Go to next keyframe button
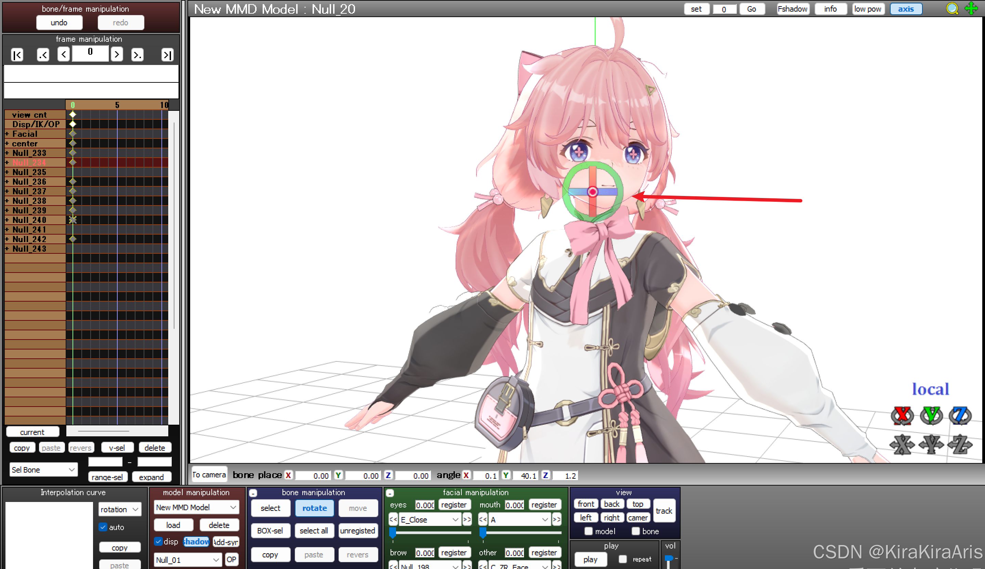Viewport: 985px width, 569px height. (x=137, y=55)
